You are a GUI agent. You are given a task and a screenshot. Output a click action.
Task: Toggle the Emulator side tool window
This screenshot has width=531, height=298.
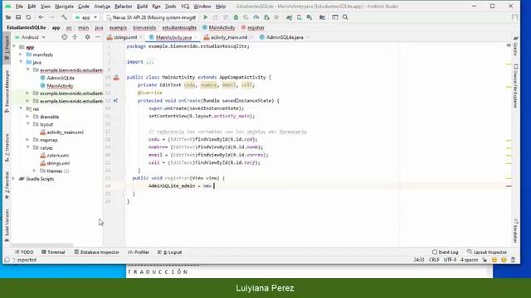point(515,231)
